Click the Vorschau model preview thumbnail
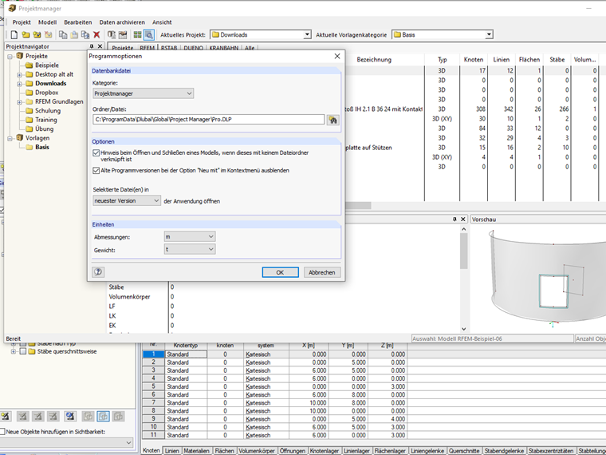Screen dimensions: 606x455 (547, 277)
